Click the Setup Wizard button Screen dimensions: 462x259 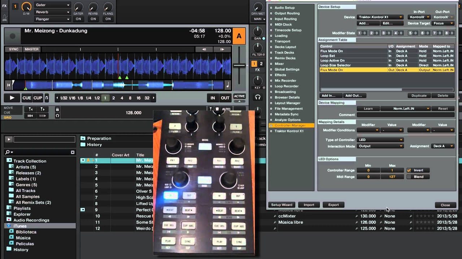point(282,205)
